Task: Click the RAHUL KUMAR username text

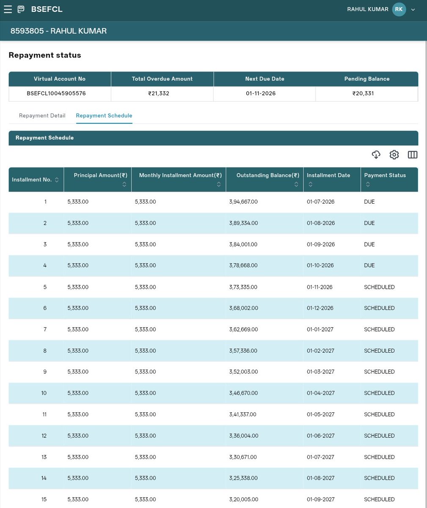Action: click(x=368, y=9)
